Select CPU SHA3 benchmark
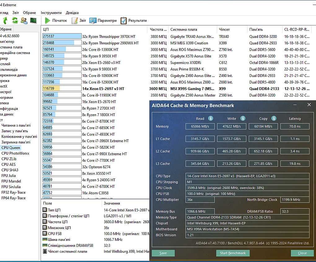The height and width of the screenshot is (262, 316). [10, 170]
